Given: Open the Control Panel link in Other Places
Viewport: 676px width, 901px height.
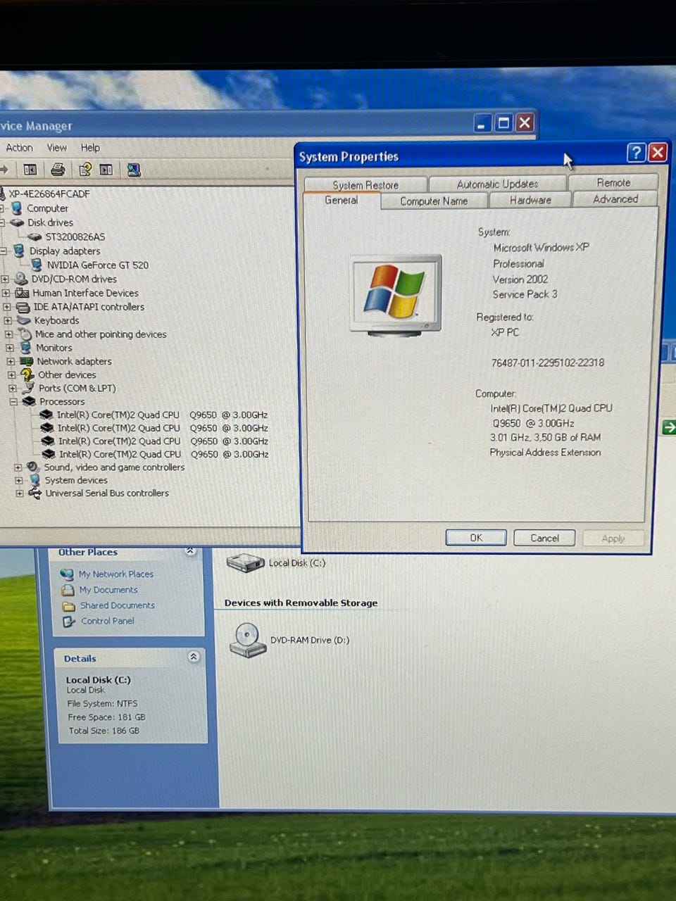Looking at the screenshot, I should pos(107,621).
